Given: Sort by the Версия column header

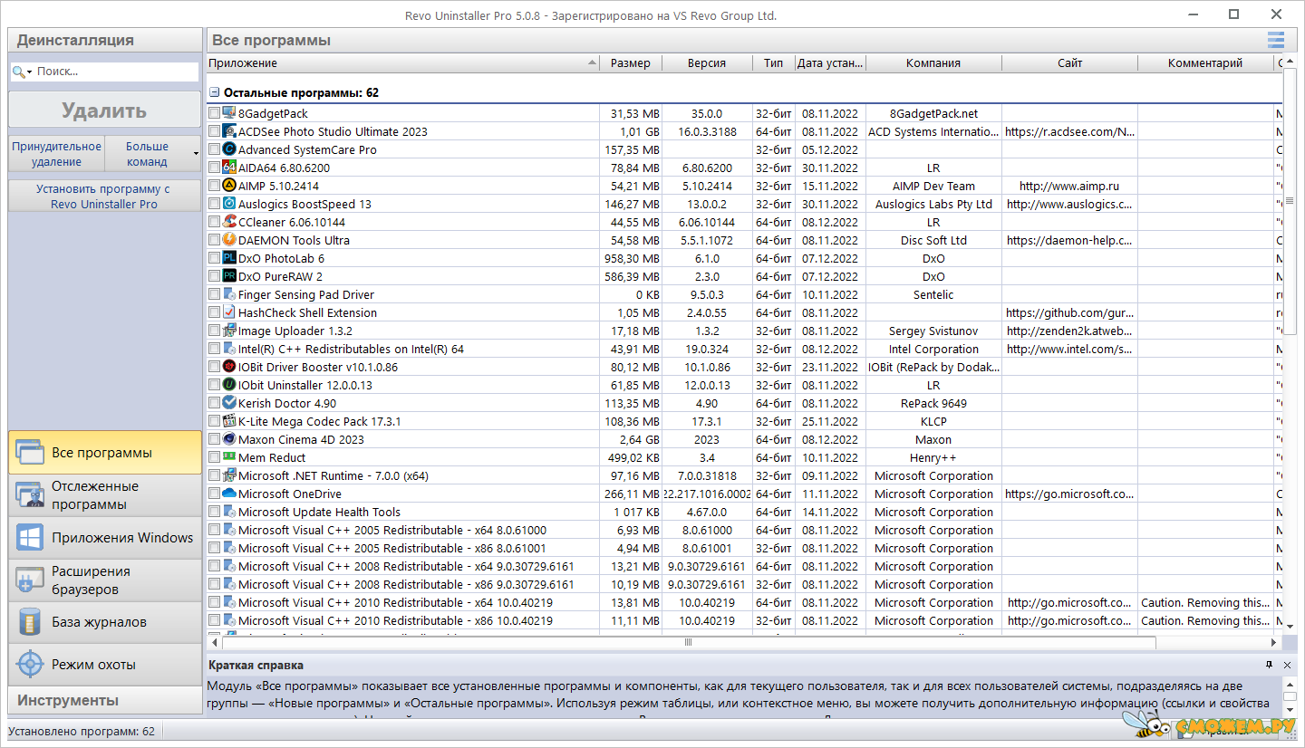Looking at the screenshot, I should pyautogui.click(x=707, y=63).
